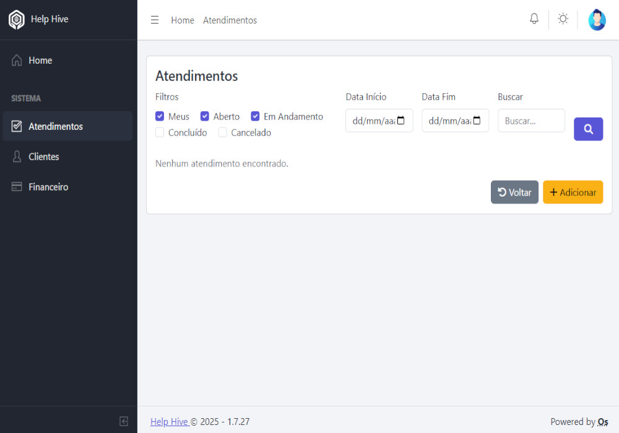Focus the Buscar text field
Screen dimensions: 619x433
pos(531,121)
